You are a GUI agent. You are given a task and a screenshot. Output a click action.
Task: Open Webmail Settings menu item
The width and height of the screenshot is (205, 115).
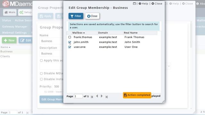point(14,33)
